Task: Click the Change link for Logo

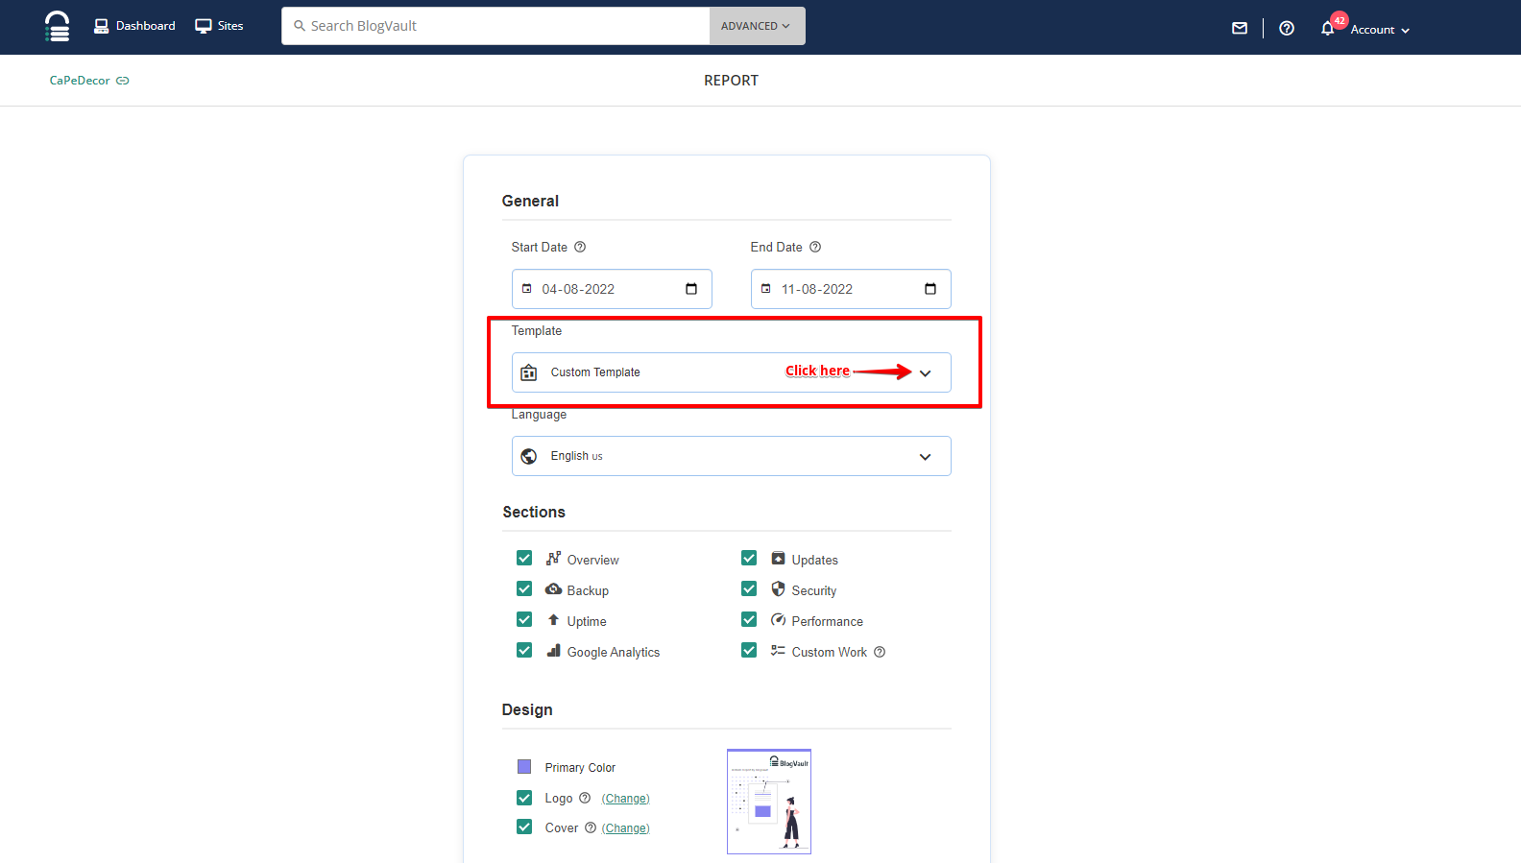Action: coord(626,799)
